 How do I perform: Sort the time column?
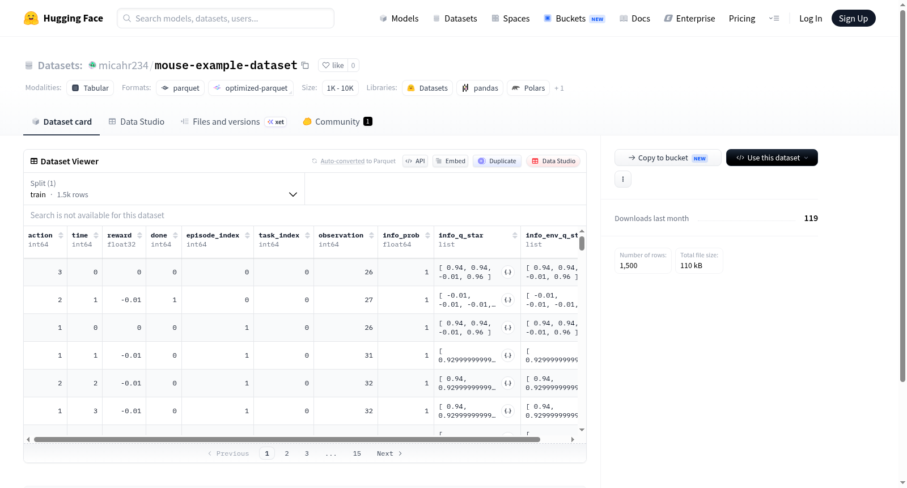tap(96, 235)
